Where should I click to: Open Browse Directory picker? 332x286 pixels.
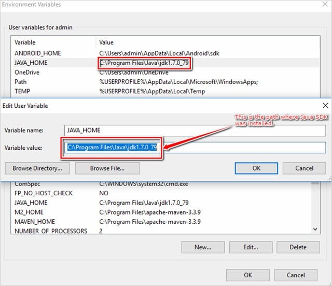(37, 168)
